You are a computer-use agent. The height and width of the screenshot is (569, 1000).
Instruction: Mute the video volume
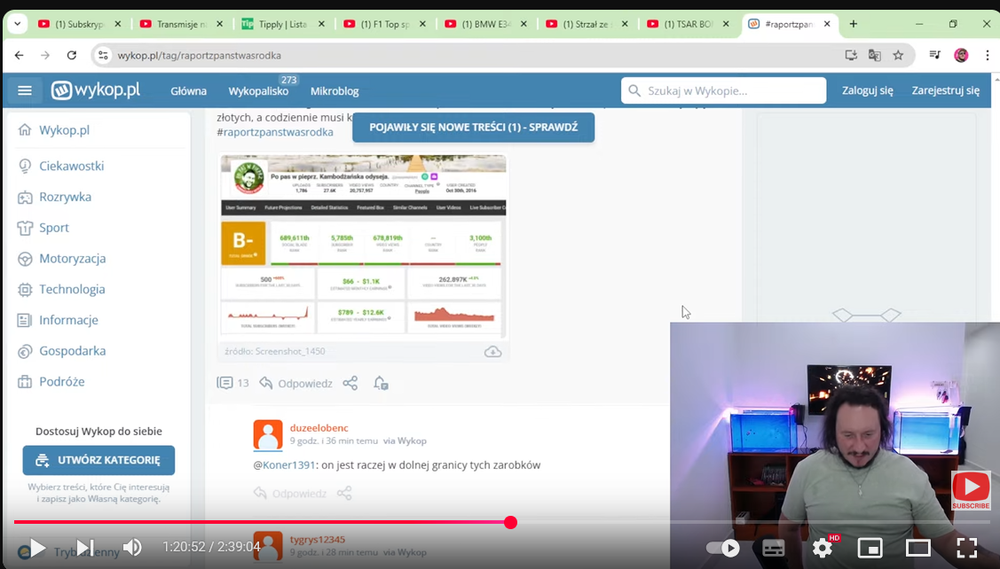click(132, 548)
